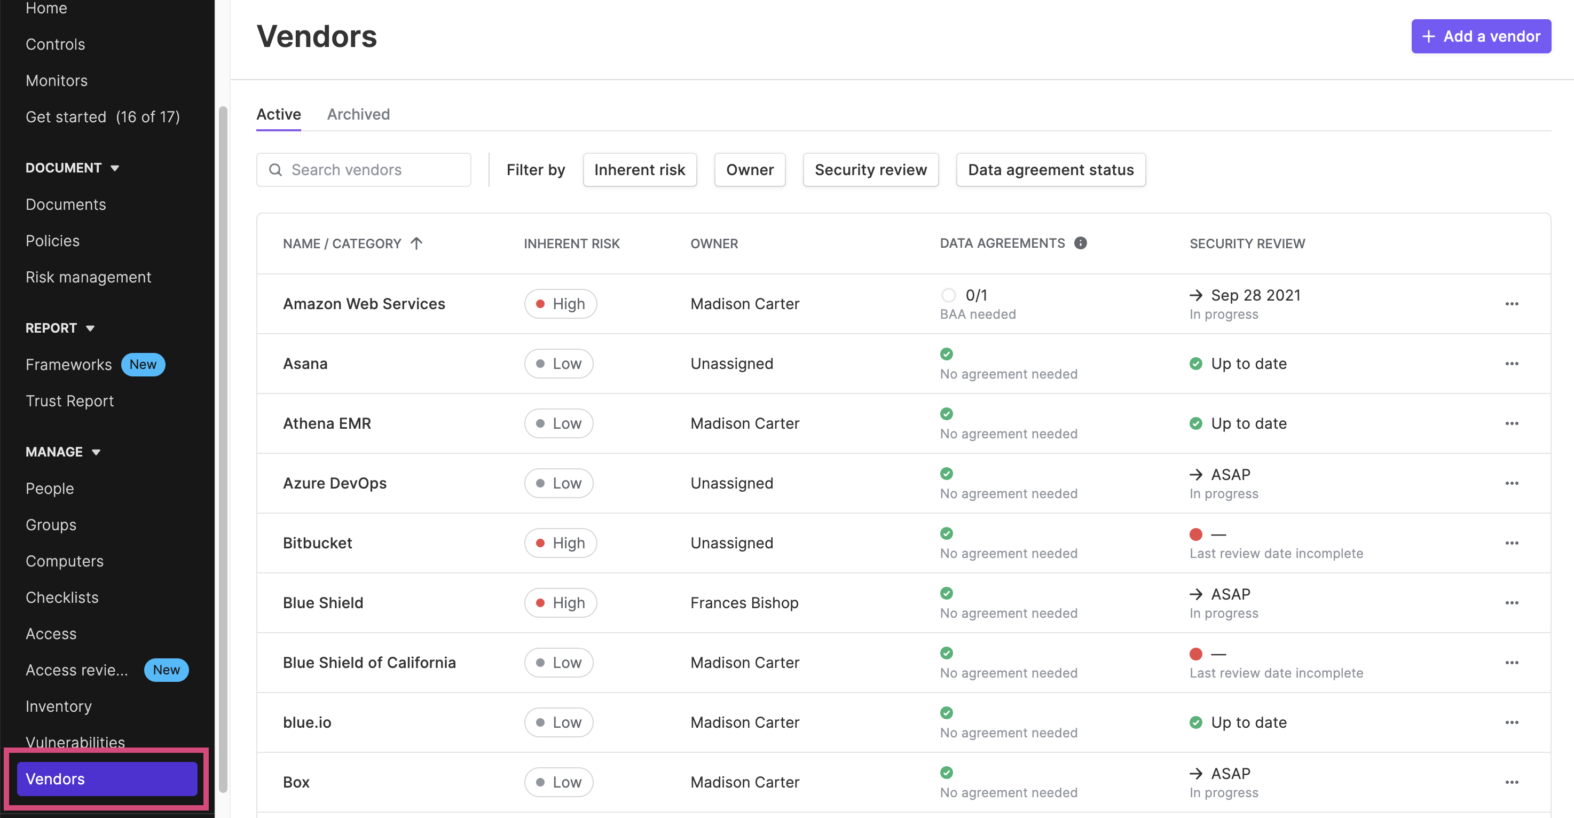1574x818 pixels.
Task: Open the three-dot menu for Bitbucket
Action: pyautogui.click(x=1512, y=543)
